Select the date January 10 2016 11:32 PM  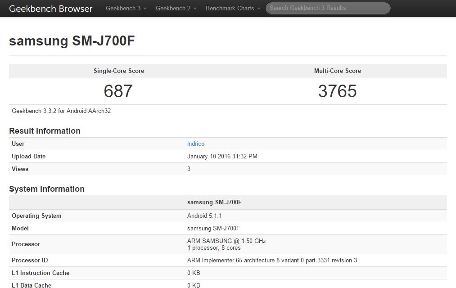(222, 156)
